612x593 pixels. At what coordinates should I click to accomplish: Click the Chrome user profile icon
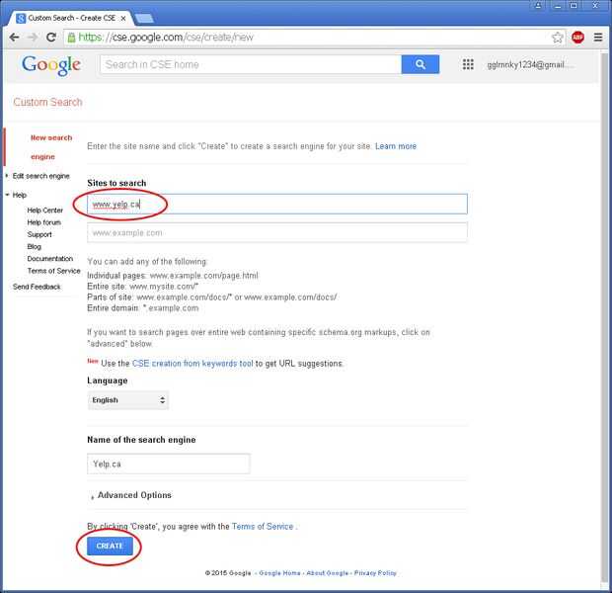click(538, 6)
